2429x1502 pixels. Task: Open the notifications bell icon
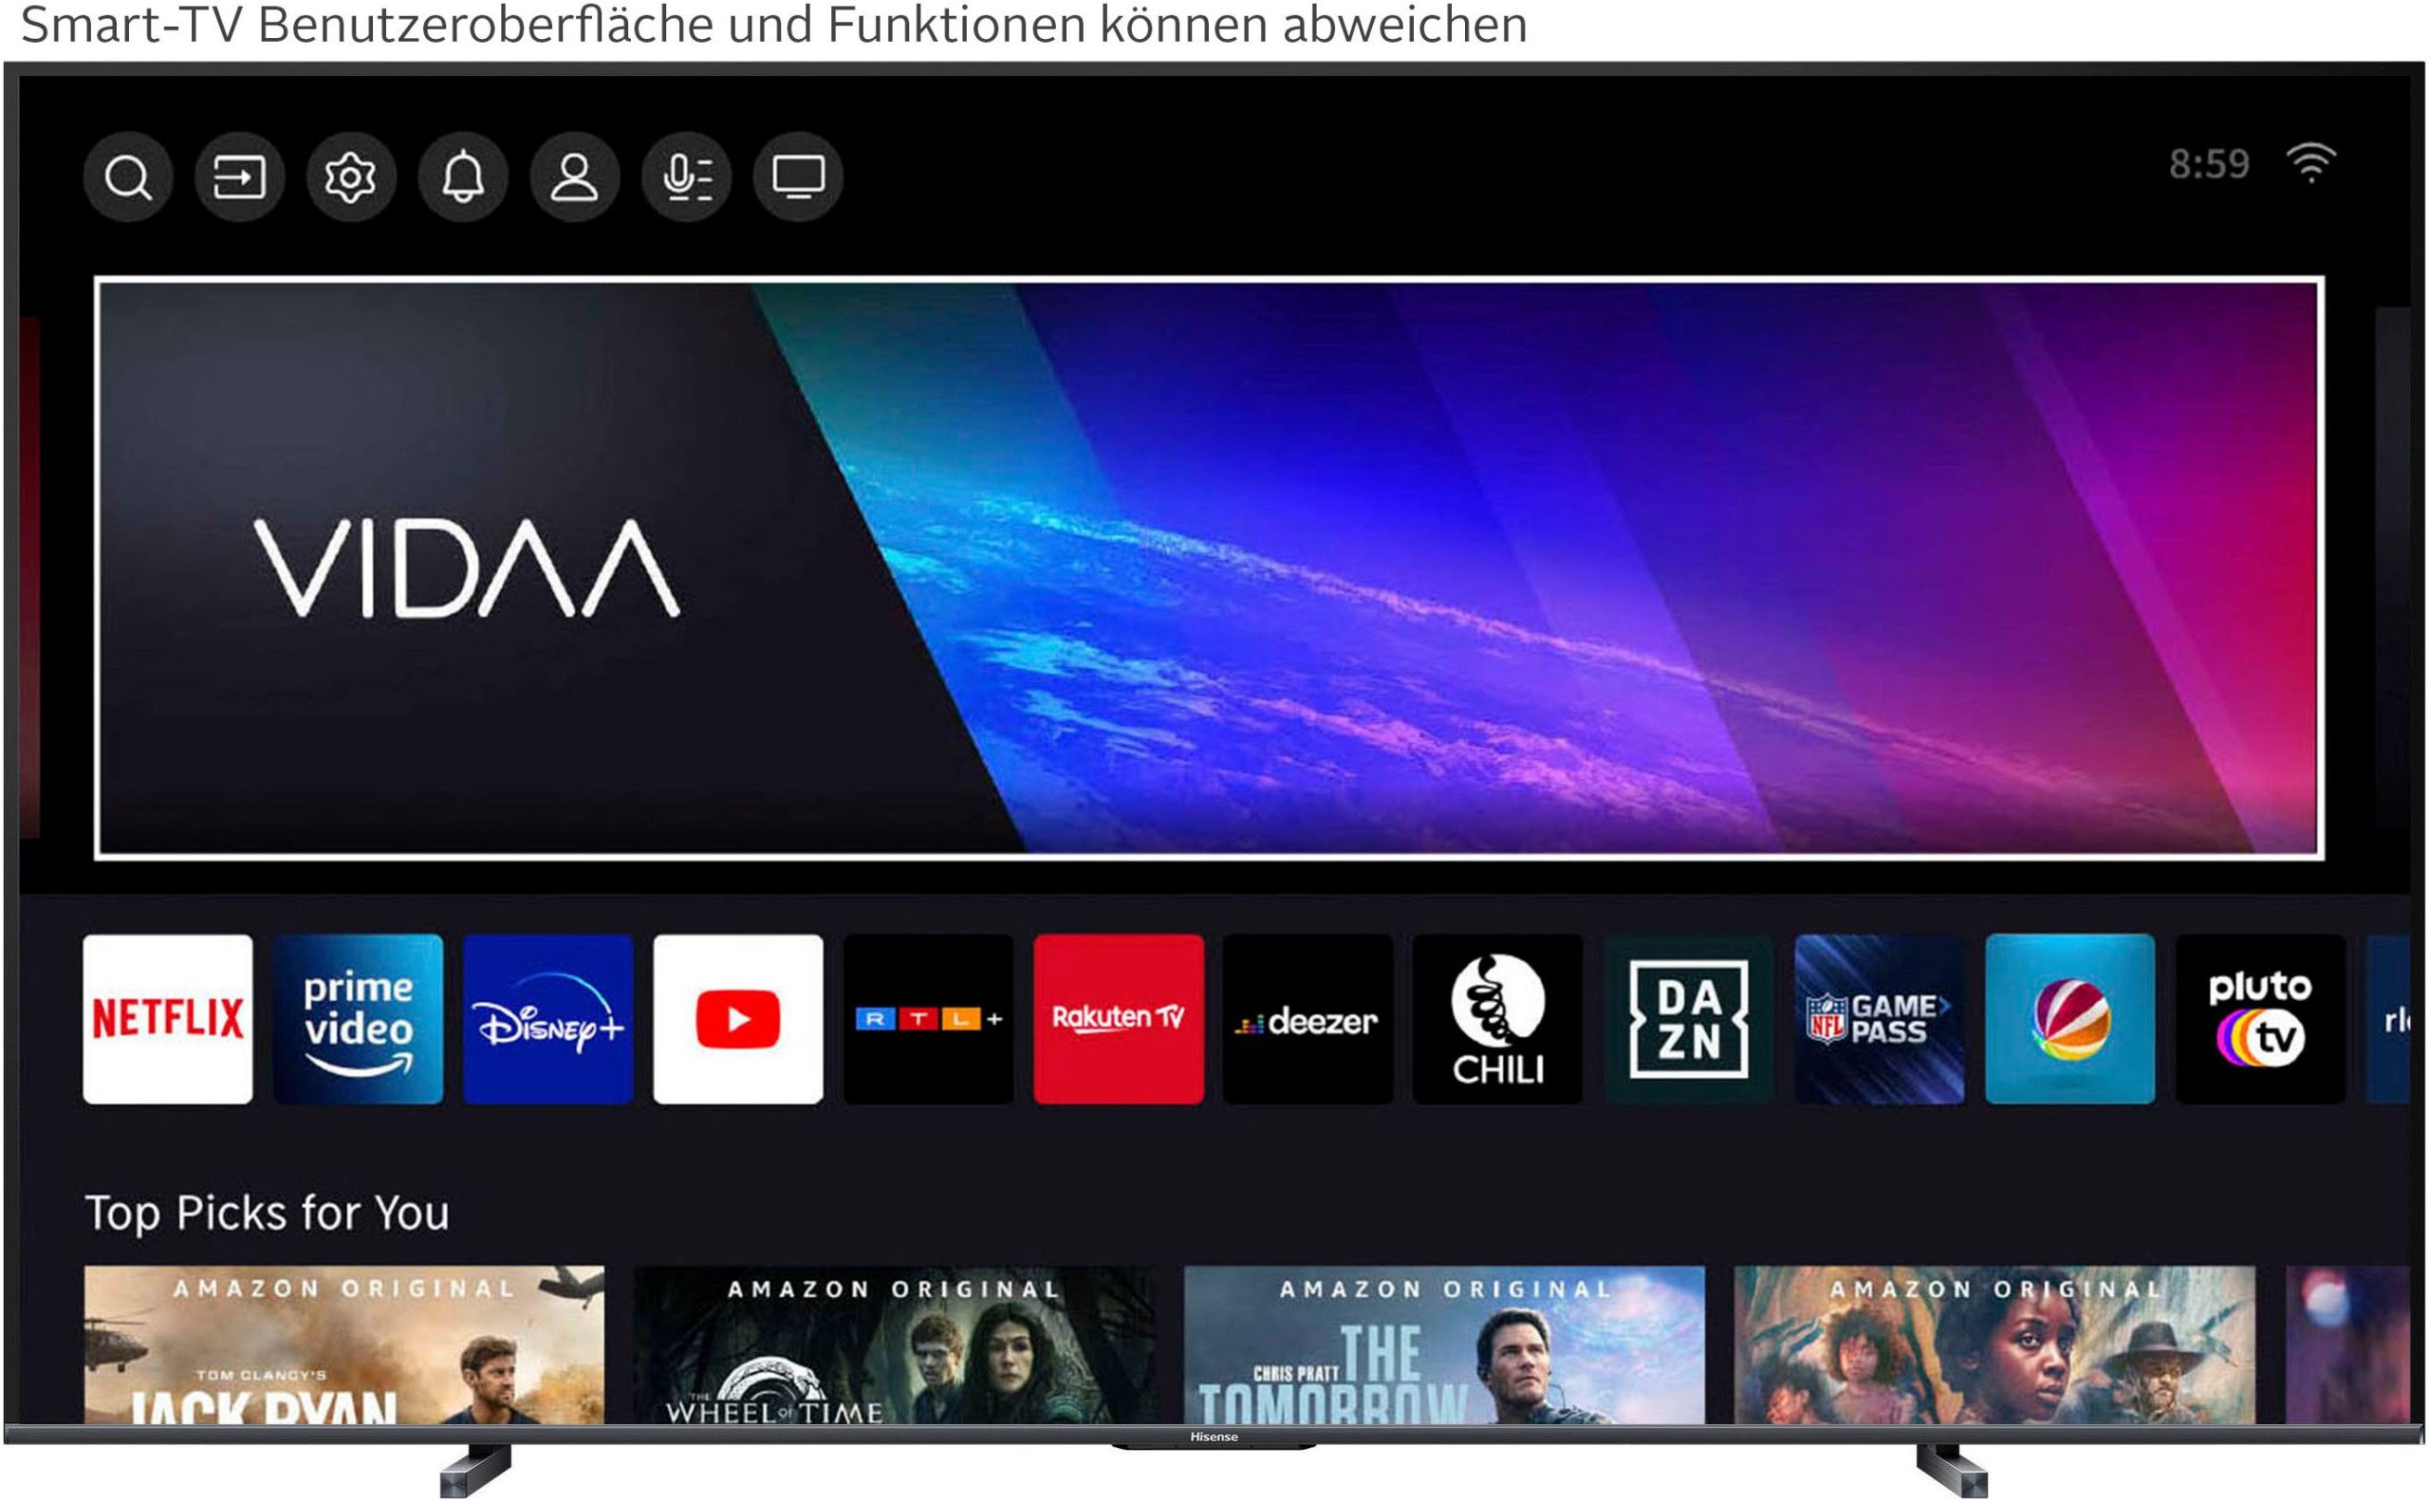coord(463,177)
